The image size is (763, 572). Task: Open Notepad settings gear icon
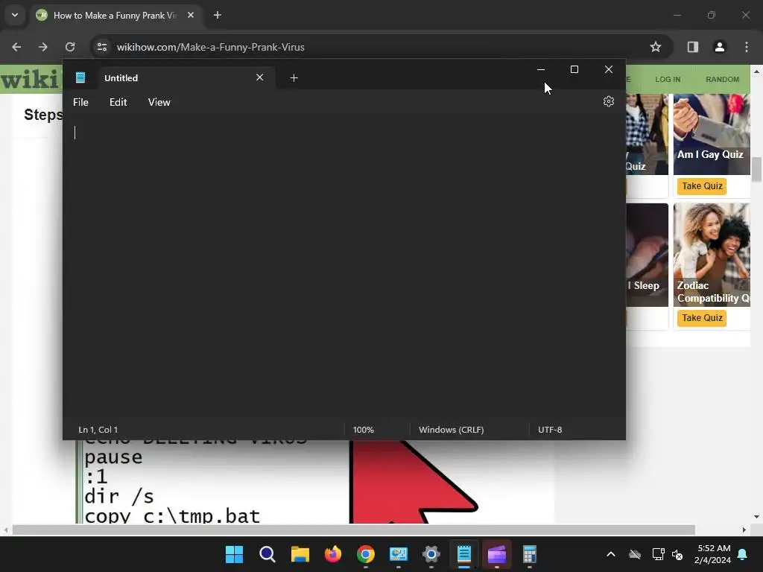tap(608, 101)
